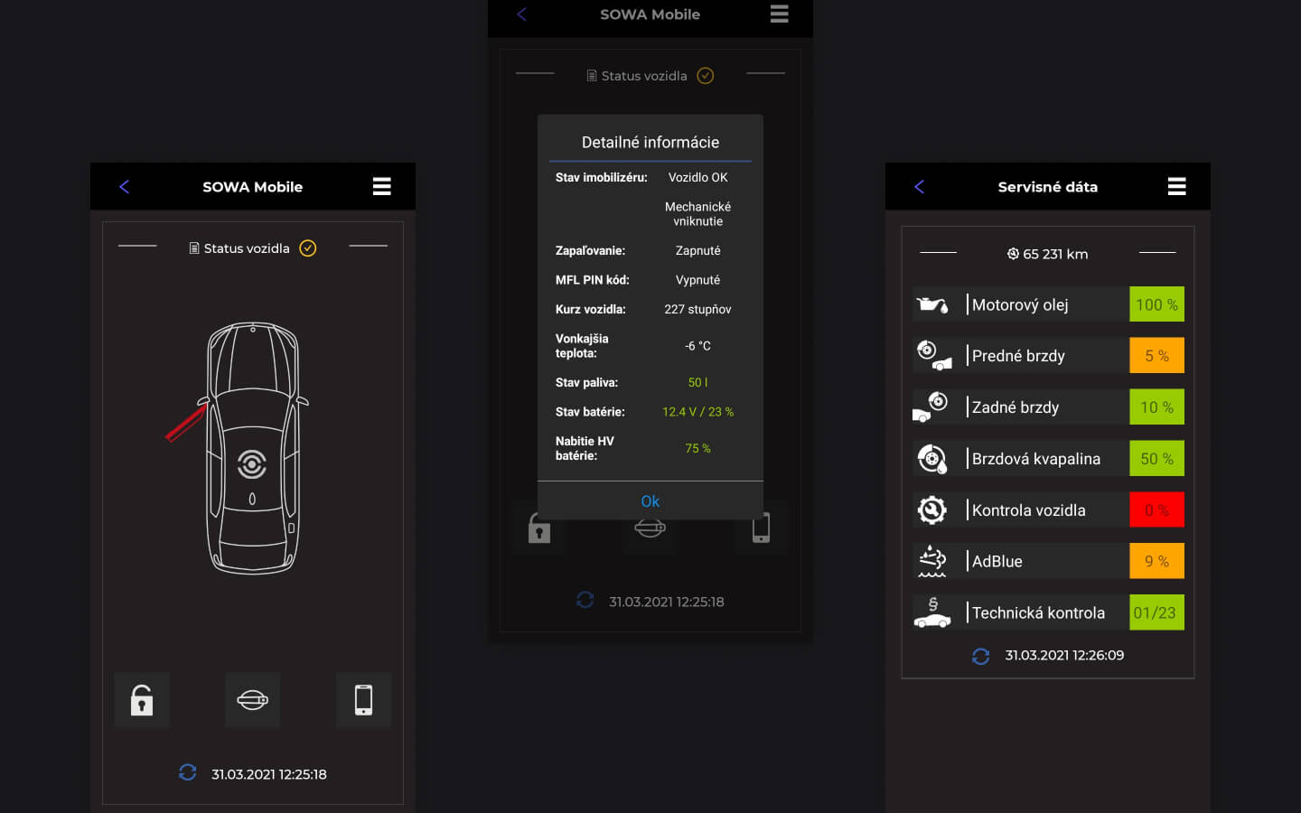Image resolution: width=1301 pixels, height=813 pixels.
Task: Tap the engine oil can icon
Action: pos(932,305)
